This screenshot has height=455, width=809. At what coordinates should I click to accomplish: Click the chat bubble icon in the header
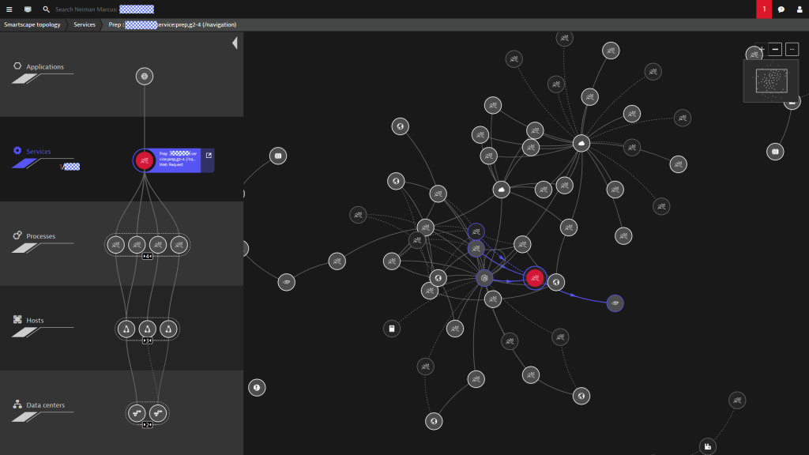pyautogui.click(x=781, y=9)
